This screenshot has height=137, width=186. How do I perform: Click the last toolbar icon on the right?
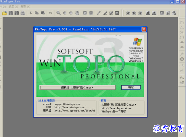174,13
